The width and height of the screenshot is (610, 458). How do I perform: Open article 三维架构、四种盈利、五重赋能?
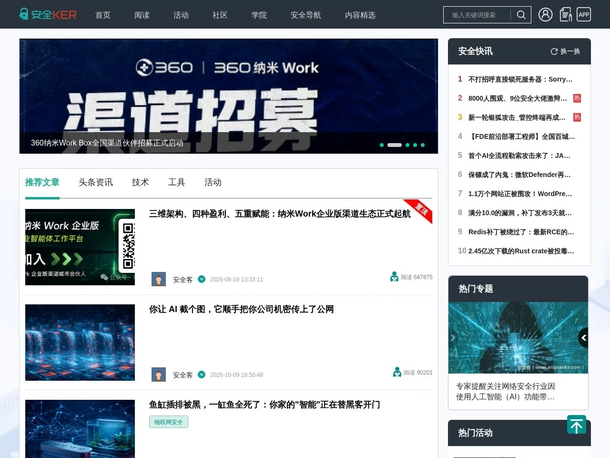click(280, 214)
